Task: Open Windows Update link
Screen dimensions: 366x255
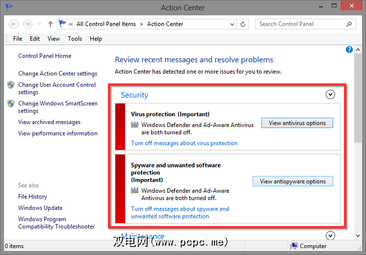Action: point(41,208)
